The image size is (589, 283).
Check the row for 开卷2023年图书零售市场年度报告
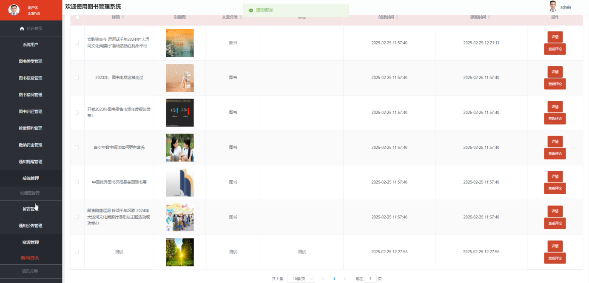[x=77, y=113]
